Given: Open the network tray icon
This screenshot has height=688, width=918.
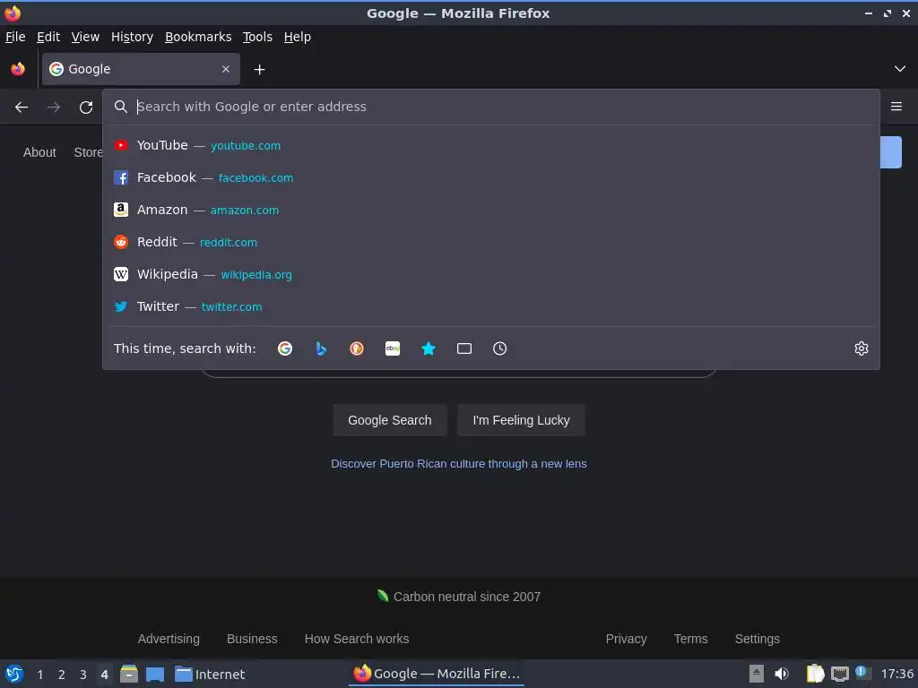Looking at the screenshot, I should click(x=839, y=674).
